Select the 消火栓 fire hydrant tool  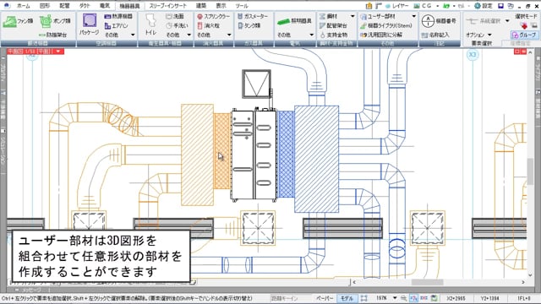[x=209, y=25]
